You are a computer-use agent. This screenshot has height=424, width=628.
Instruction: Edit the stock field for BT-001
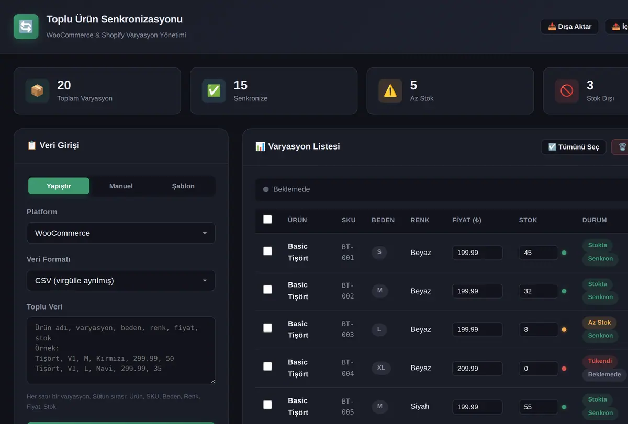coord(539,253)
